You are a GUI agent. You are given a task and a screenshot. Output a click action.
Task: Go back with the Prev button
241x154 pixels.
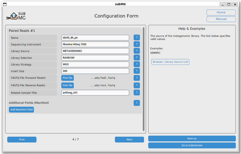tap(22, 139)
